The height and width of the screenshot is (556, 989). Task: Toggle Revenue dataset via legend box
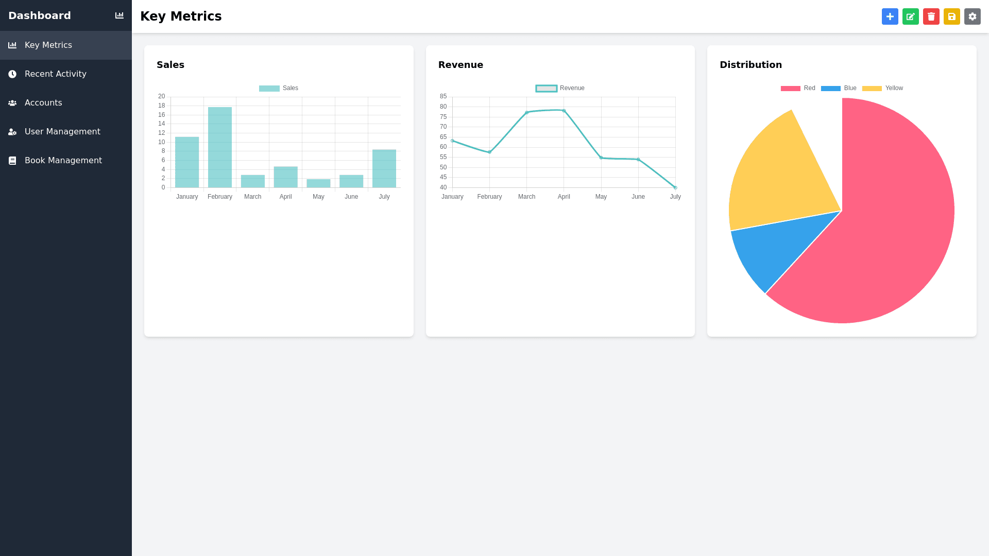(x=546, y=89)
